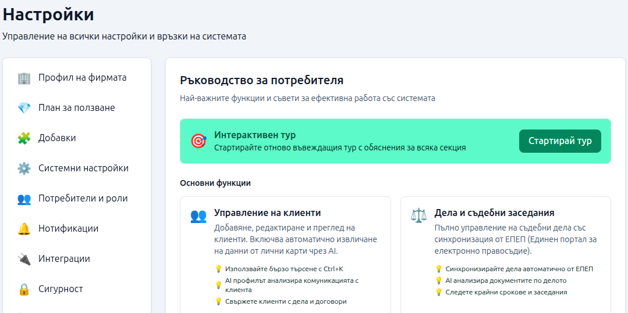The image size is (628, 313).
Task: Go to the Добавки settings section
Action: tap(77, 138)
